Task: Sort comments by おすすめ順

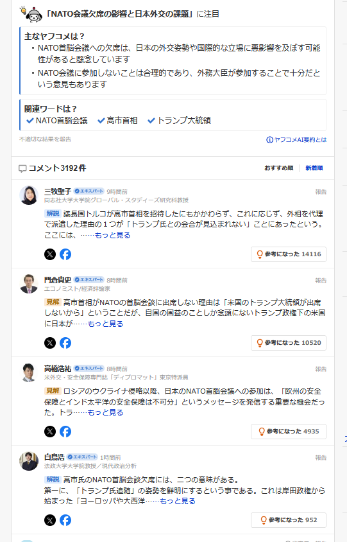Action: coord(279,168)
